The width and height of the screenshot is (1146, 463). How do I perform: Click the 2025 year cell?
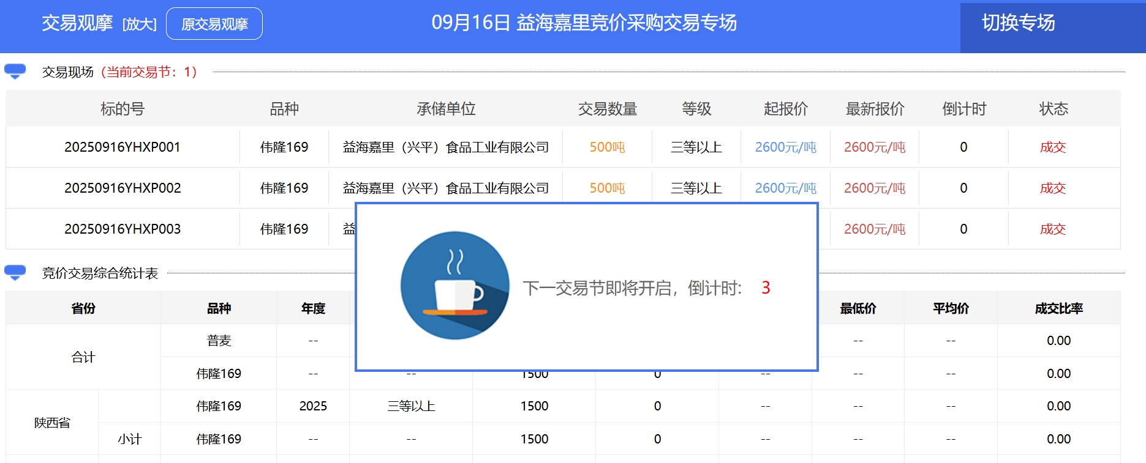(x=313, y=406)
